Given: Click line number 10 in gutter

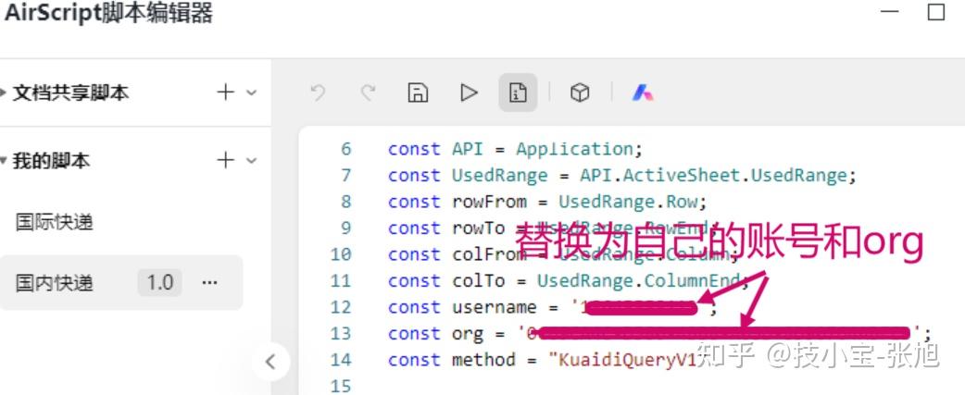Looking at the screenshot, I should (340, 254).
